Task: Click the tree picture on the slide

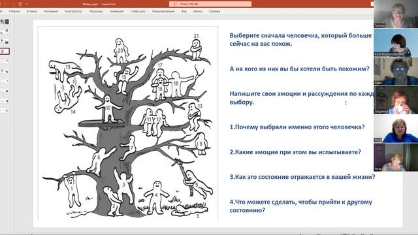Action: pos(128,123)
